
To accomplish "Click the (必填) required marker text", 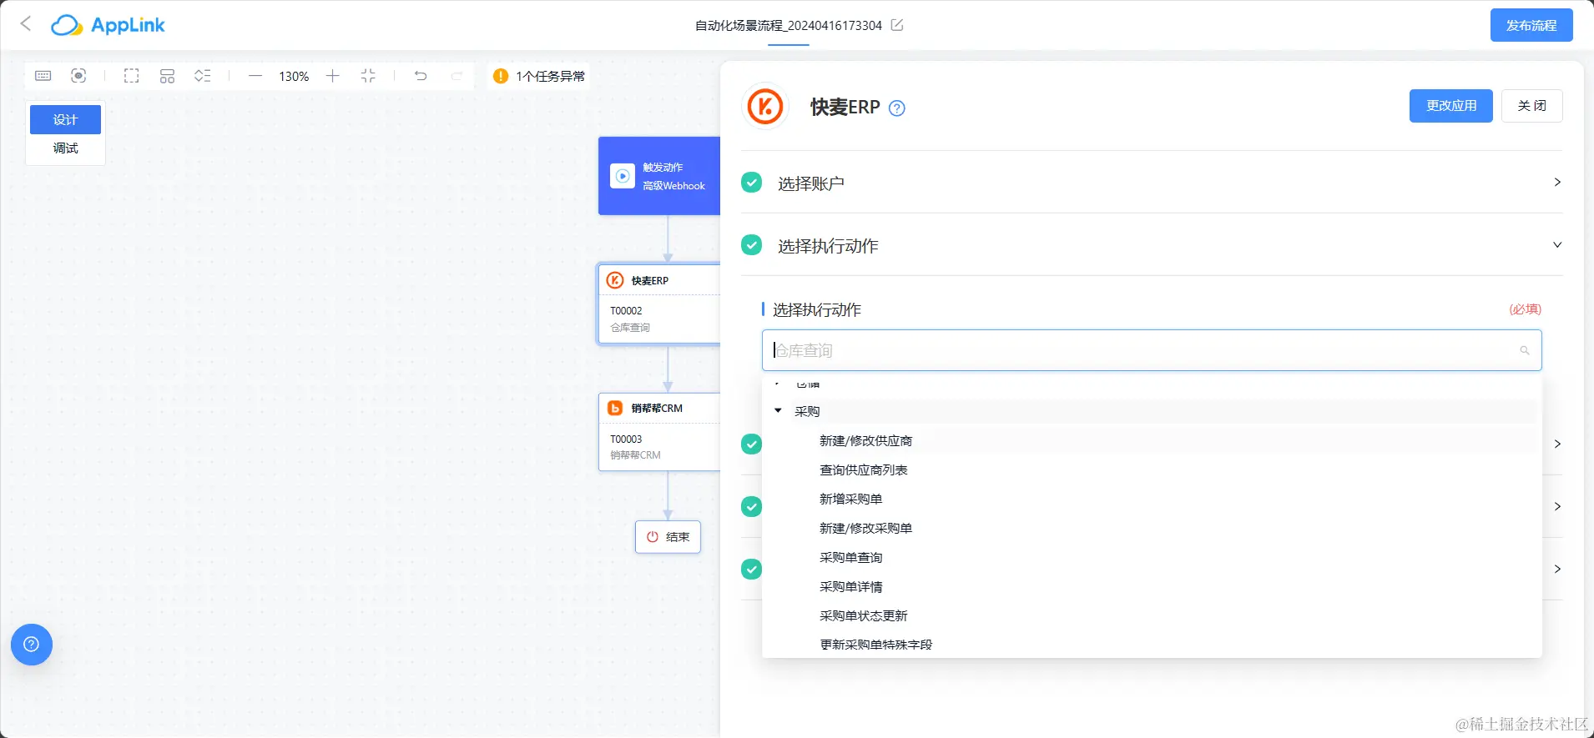I will click(1525, 309).
